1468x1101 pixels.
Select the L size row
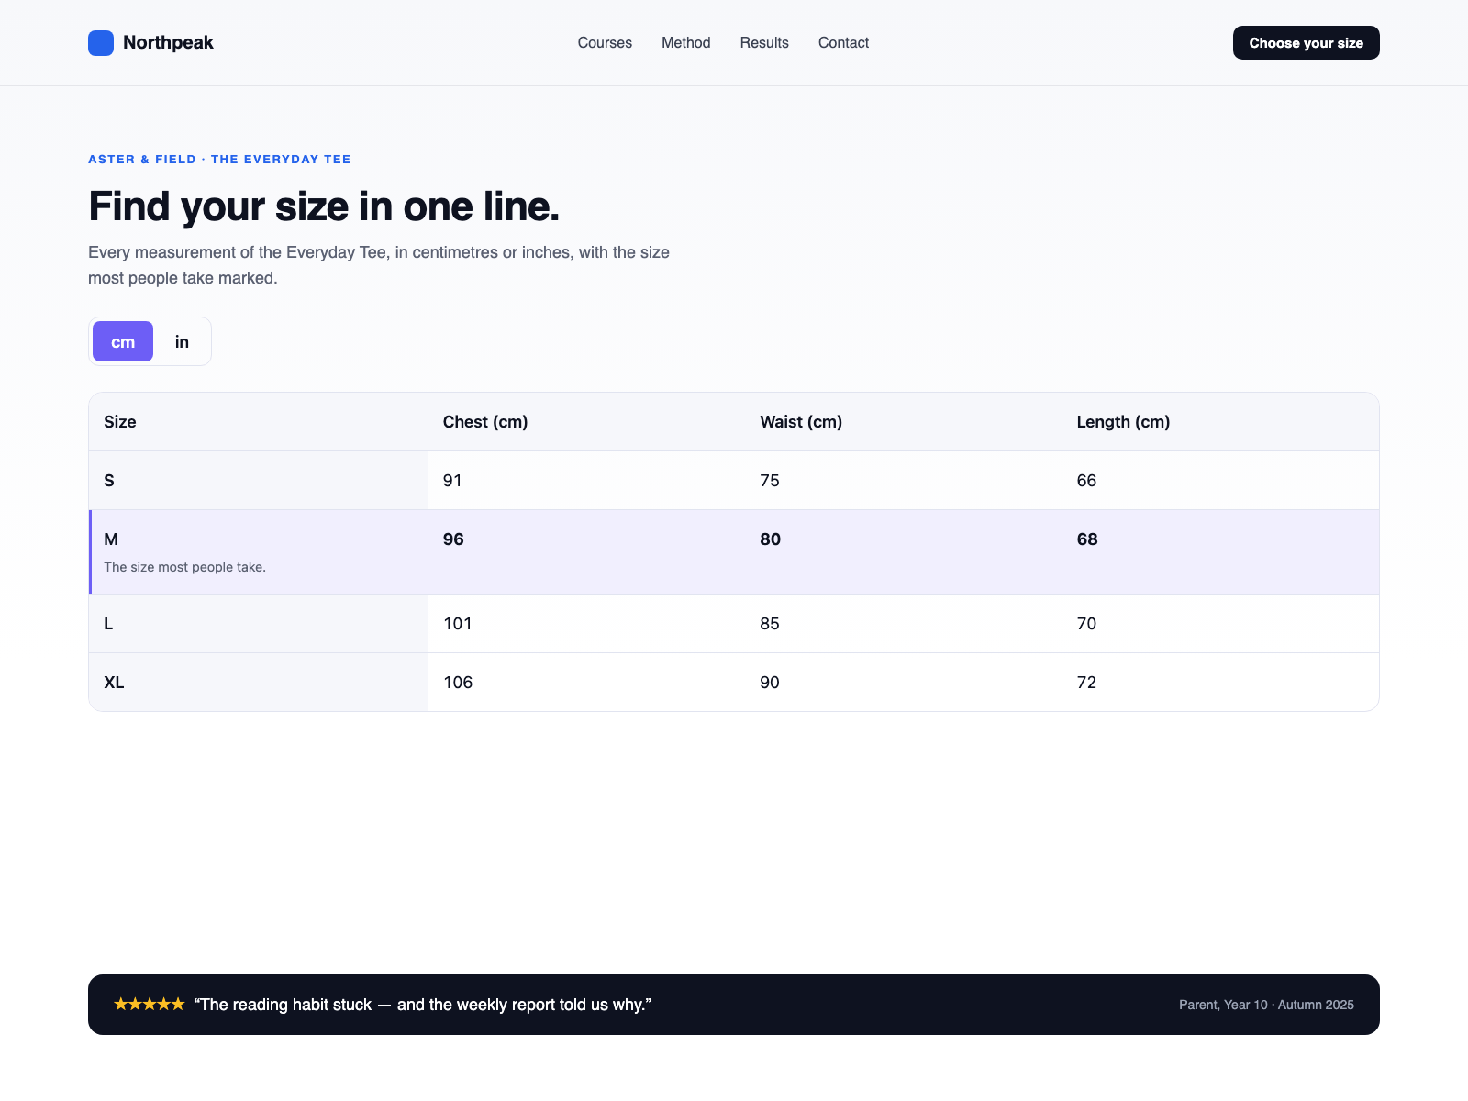(x=734, y=624)
